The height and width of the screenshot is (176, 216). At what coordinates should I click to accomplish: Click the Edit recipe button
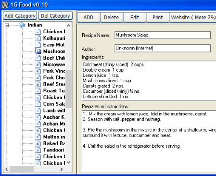pyautogui.click(x=135, y=17)
